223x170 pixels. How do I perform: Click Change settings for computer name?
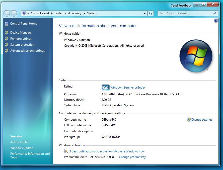pyautogui.click(x=201, y=120)
